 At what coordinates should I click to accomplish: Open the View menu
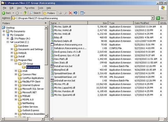pos(19,8)
